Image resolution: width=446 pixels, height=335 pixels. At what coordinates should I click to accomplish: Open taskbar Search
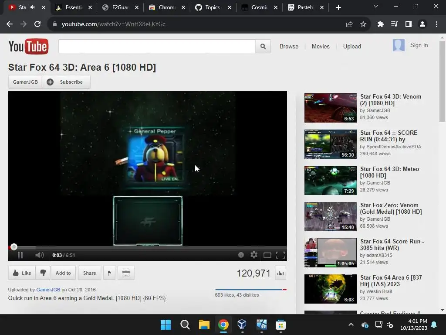point(185,325)
